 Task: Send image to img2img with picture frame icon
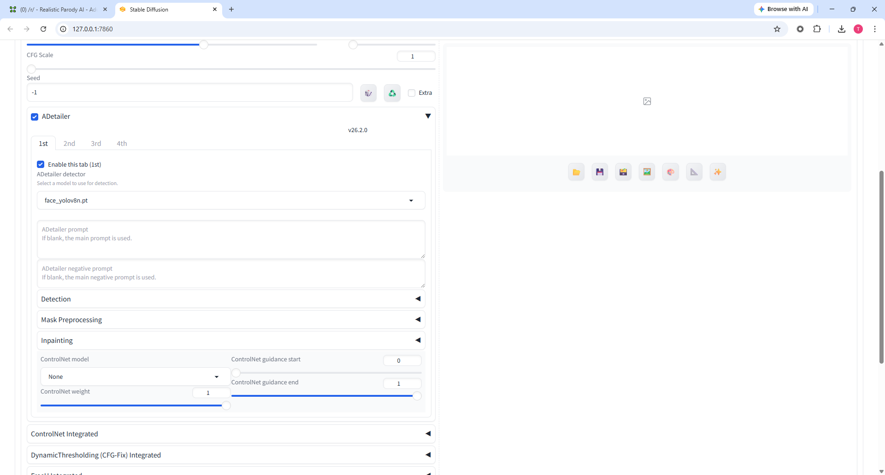[x=647, y=172]
